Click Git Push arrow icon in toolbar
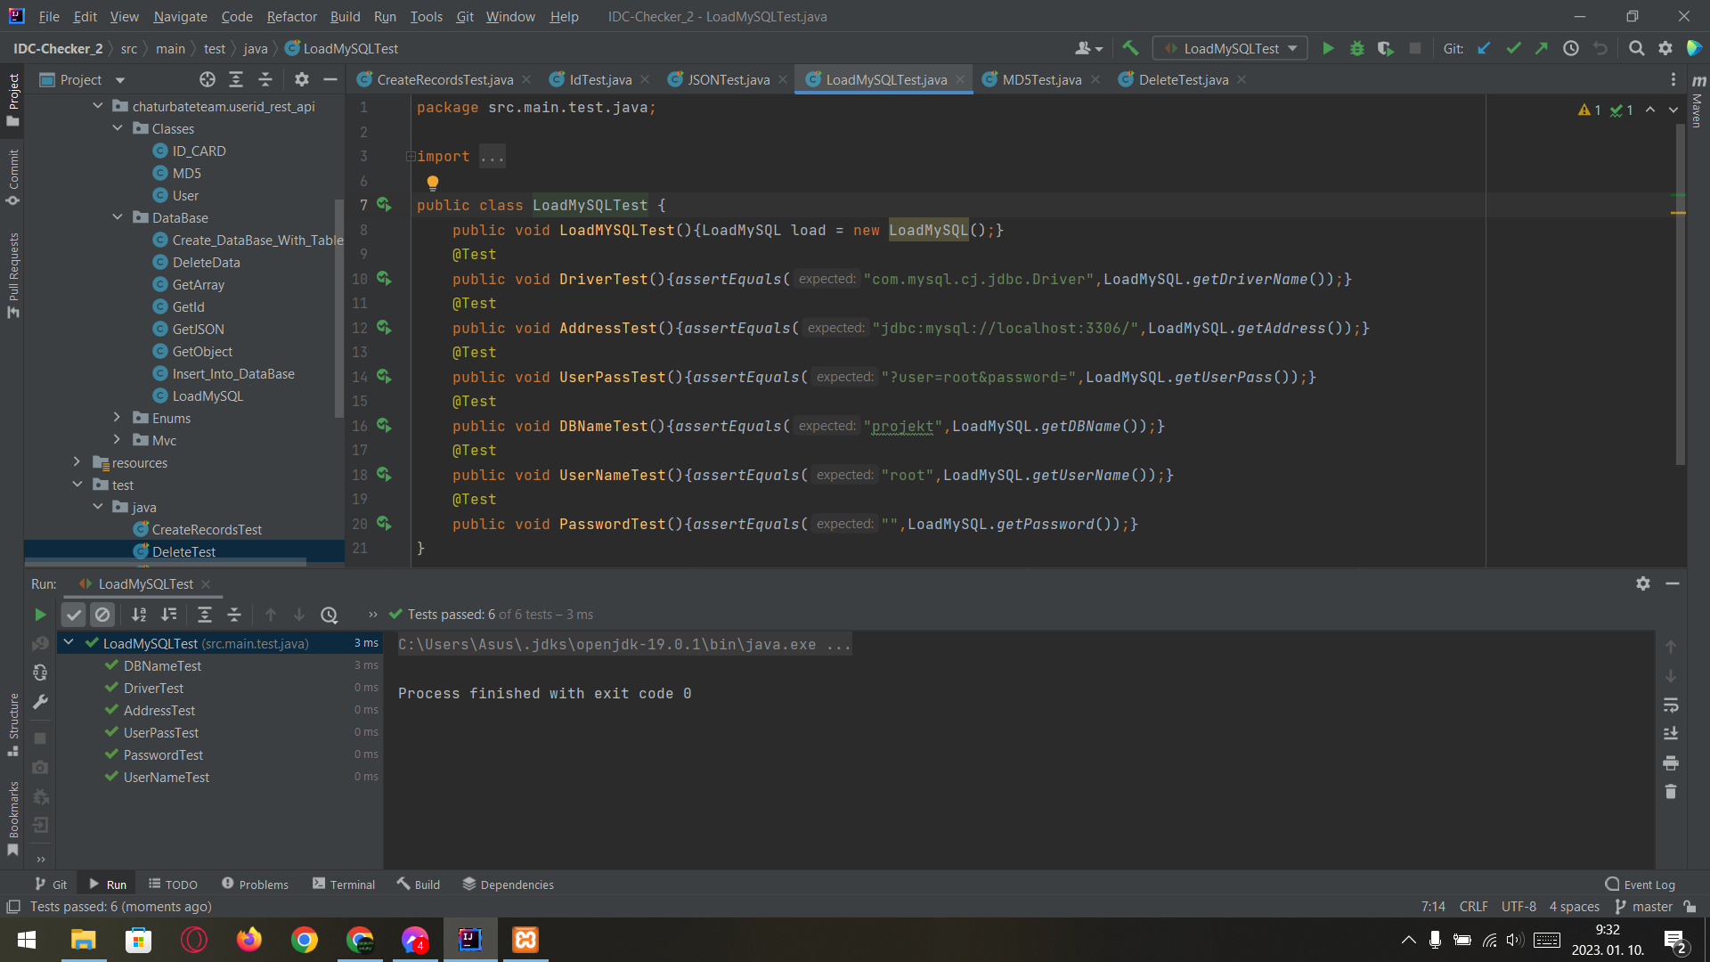The height and width of the screenshot is (962, 1710). pos(1542,49)
